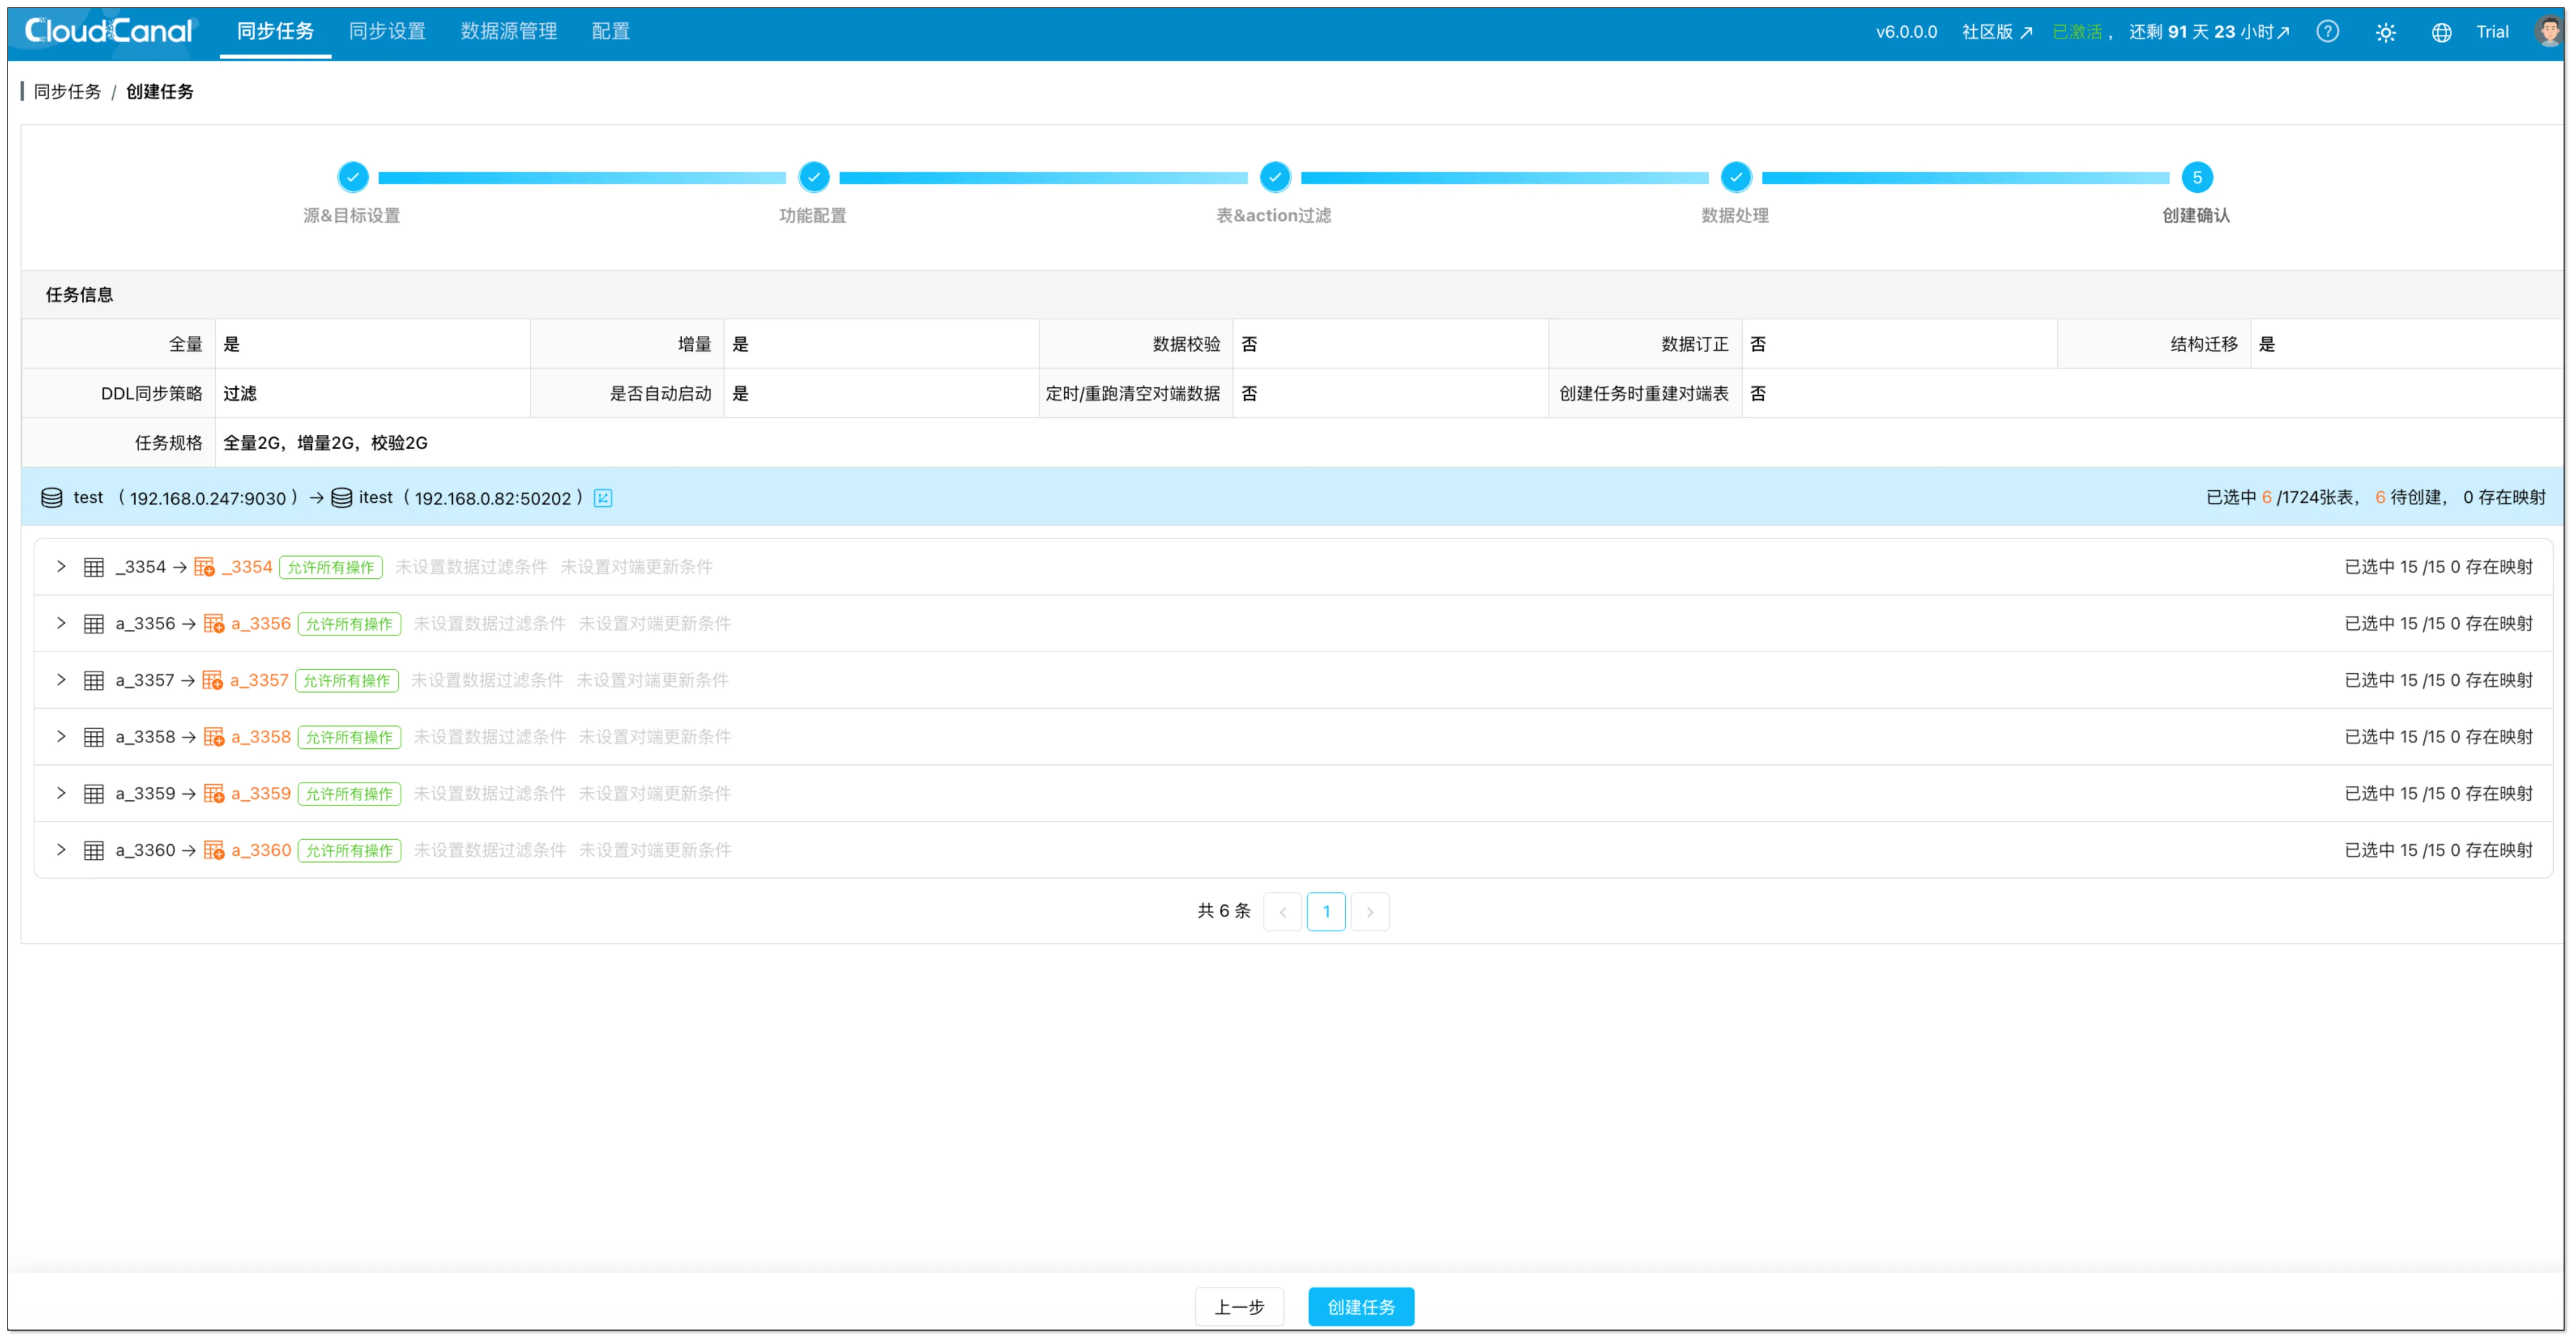Screen dimensions: 2576x1342
Task: Expand the _3354 table row
Action: [x=61, y=566]
